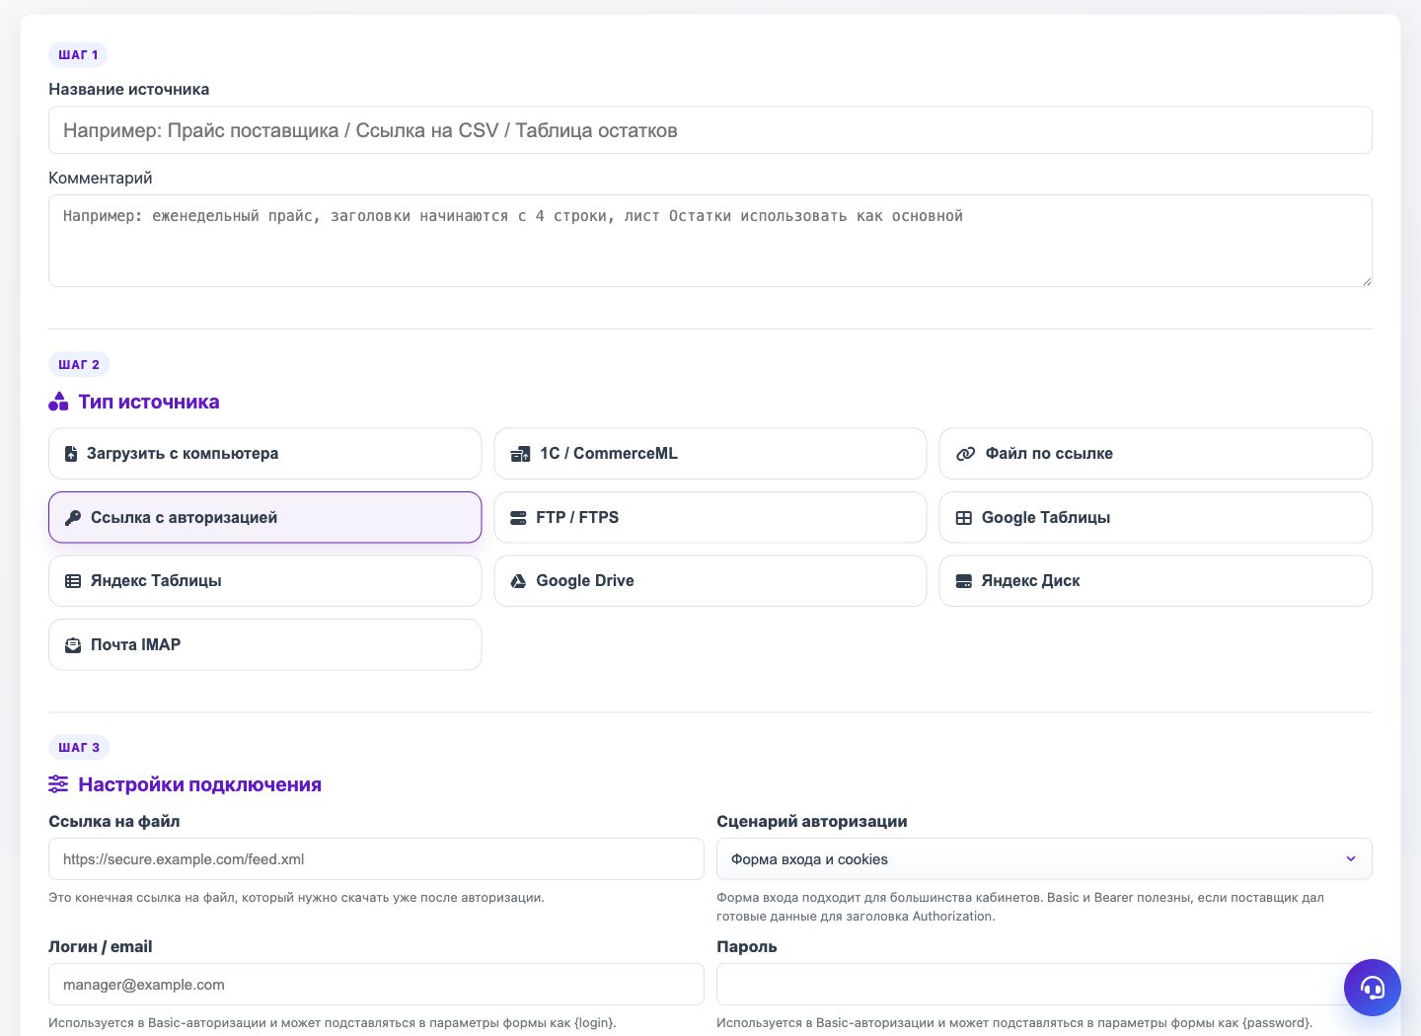This screenshot has width=1421, height=1036.
Task: Click the Ссылка на файл label
Action: click(114, 822)
